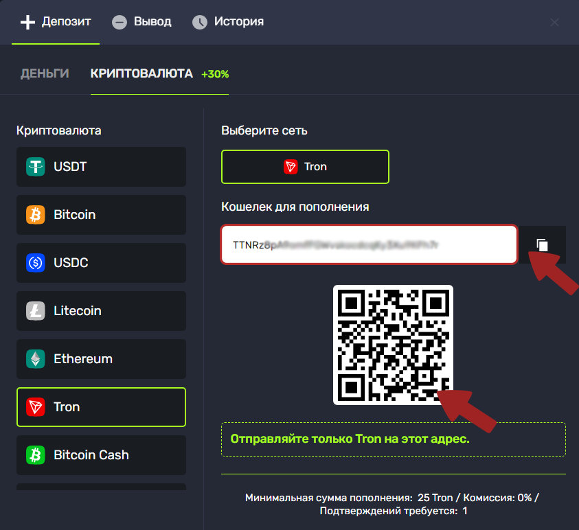The width and height of the screenshot is (579, 530).
Task: Switch to the Вывод tab
Action: (x=141, y=22)
